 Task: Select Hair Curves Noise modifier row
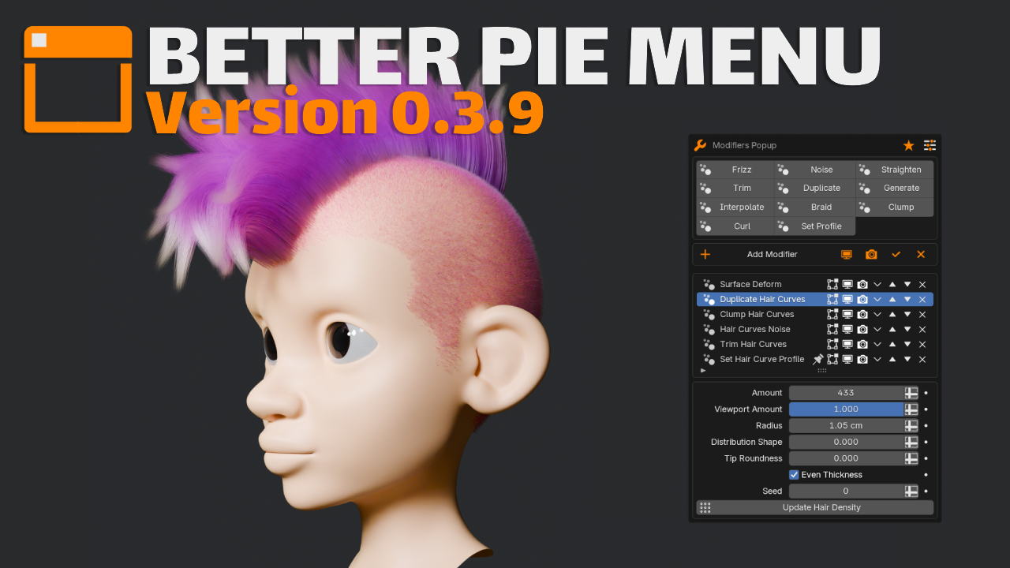pos(815,330)
